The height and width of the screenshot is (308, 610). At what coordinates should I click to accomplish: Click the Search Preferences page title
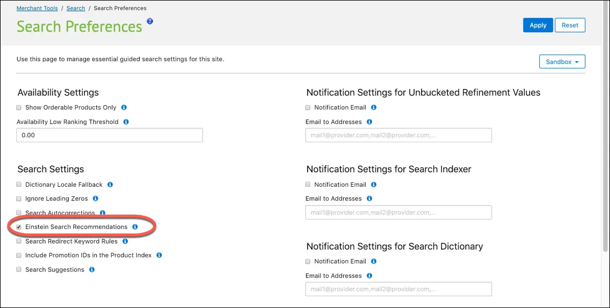80,27
